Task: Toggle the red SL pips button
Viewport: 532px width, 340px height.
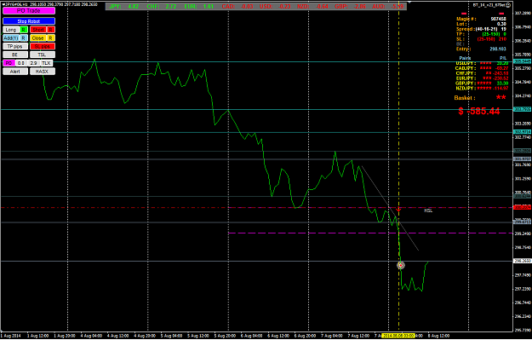Action: pyautogui.click(x=43, y=47)
